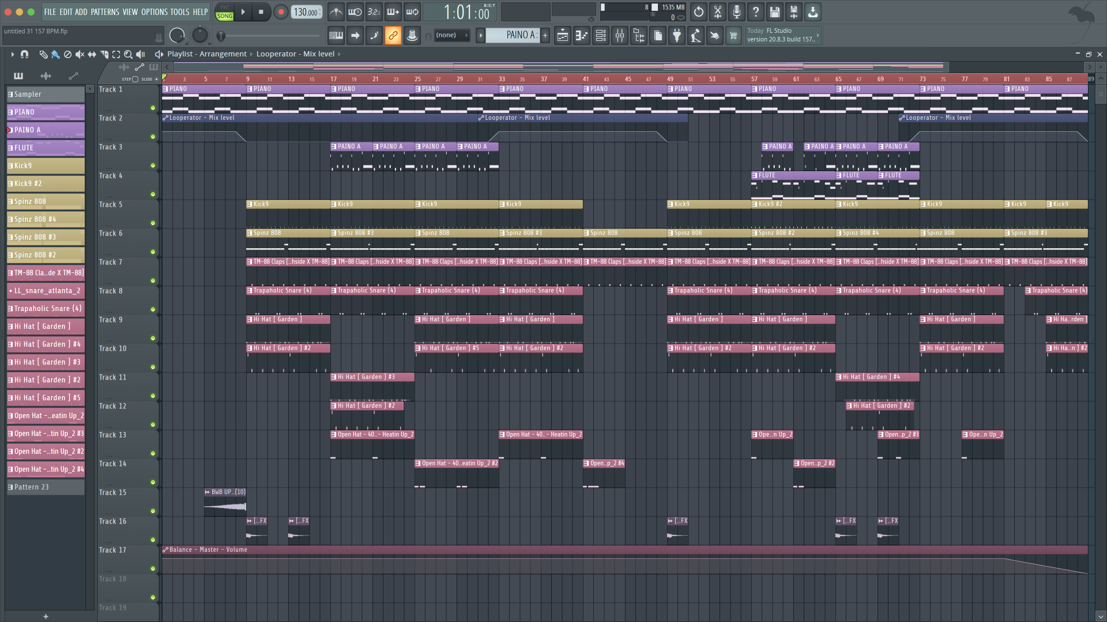Open the Piano roll view icon

click(582, 36)
